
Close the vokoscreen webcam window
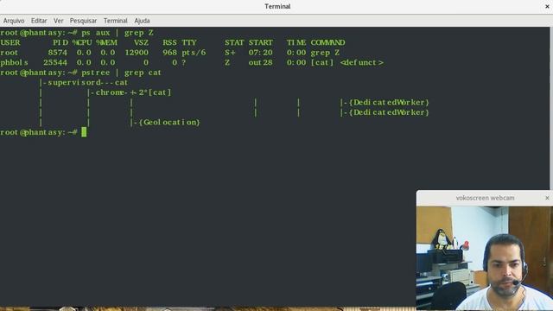547,198
